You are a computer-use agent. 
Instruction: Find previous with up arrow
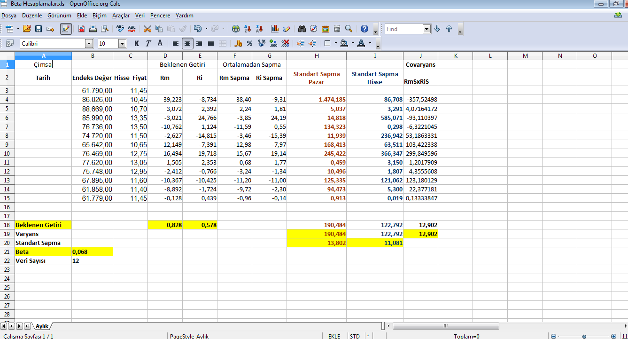(x=449, y=29)
